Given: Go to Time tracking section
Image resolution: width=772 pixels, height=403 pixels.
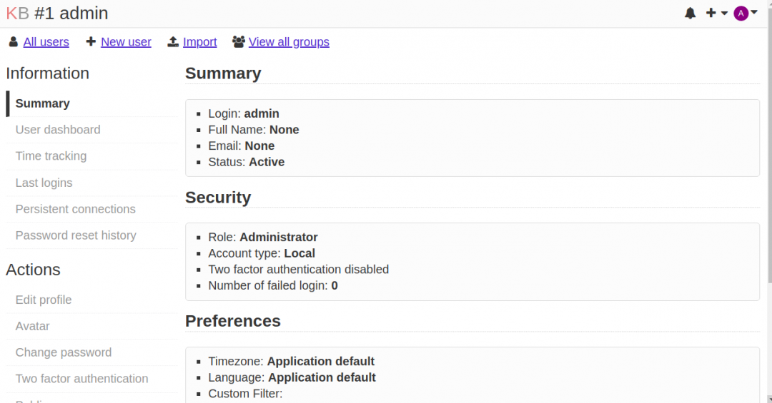Looking at the screenshot, I should tap(51, 156).
